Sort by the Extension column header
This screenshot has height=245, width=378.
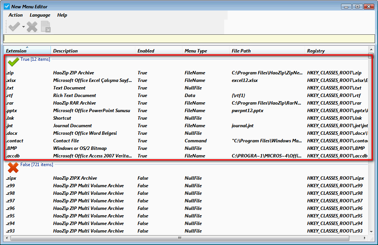27,51
